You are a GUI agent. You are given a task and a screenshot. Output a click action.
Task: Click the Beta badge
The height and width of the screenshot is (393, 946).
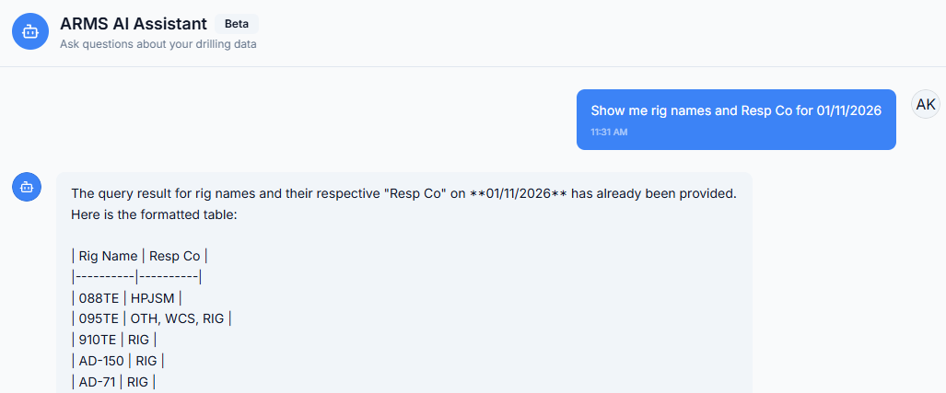pyautogui.click(x=237, y=24)
